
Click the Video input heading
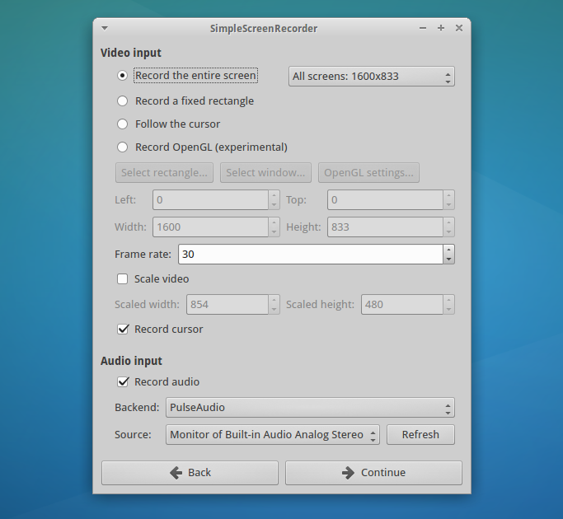[131, 53]
